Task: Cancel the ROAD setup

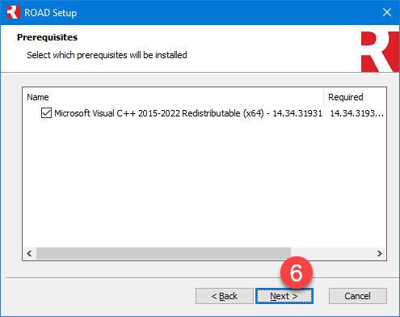Action: click(358, 296)
